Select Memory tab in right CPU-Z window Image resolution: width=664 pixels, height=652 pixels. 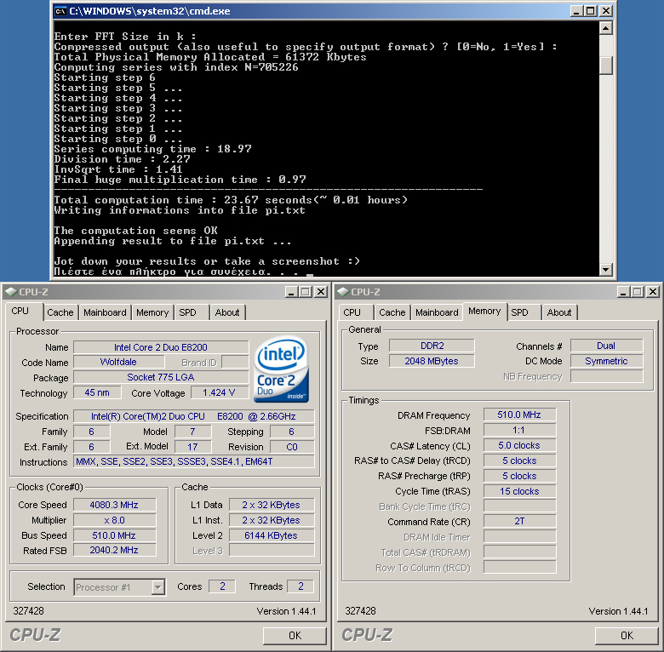[484, 312]
